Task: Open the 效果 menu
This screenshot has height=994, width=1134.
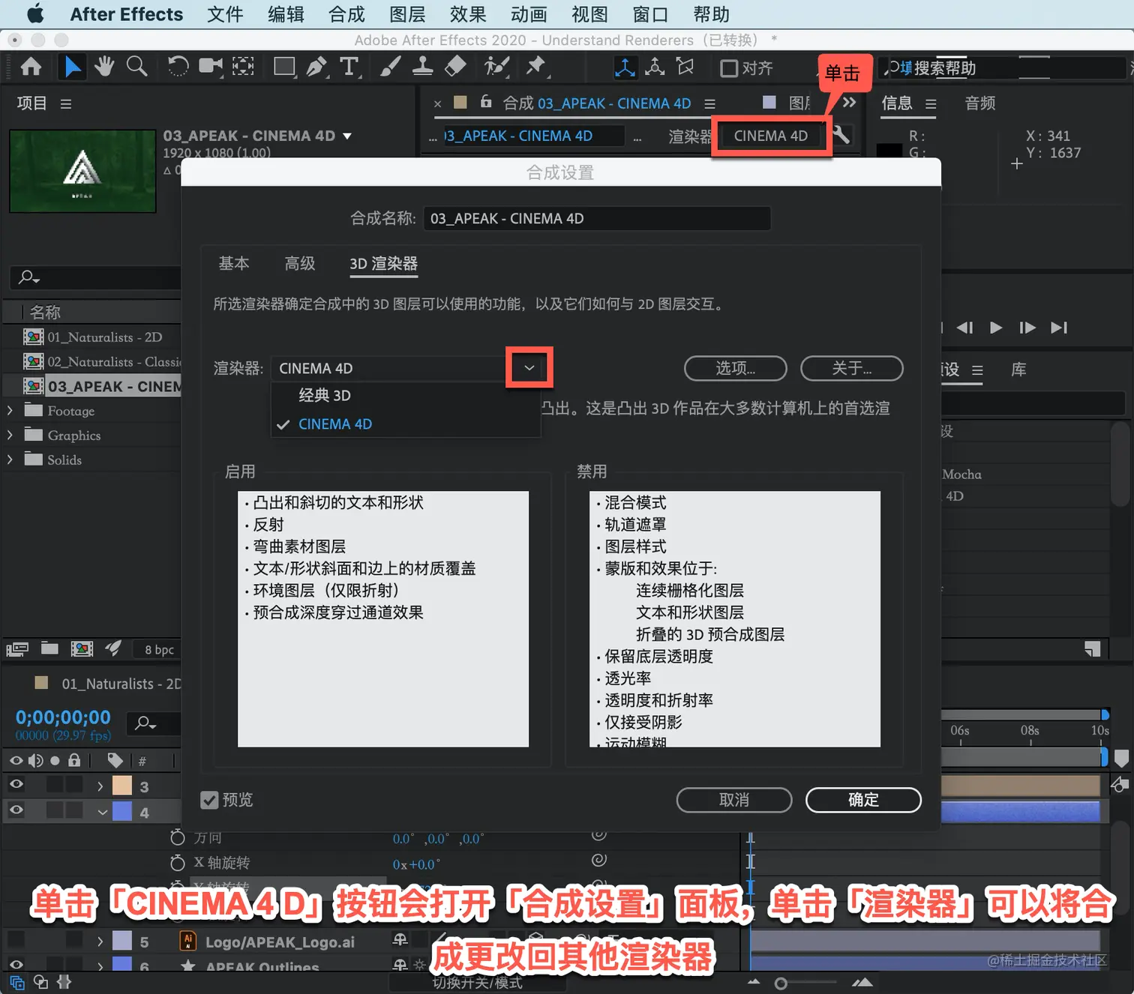Action: coord(468,14)
